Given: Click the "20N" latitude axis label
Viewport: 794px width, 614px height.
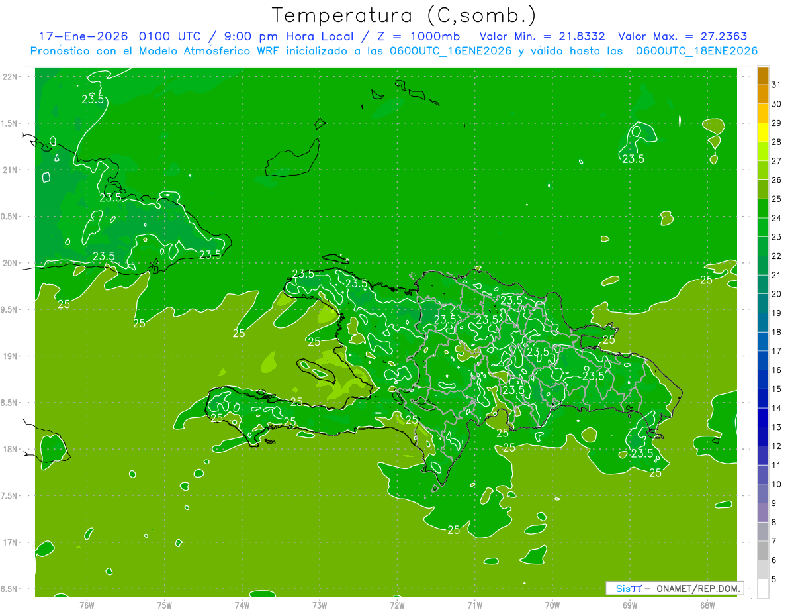Looking at the screenshot, I should pos(11,263).
